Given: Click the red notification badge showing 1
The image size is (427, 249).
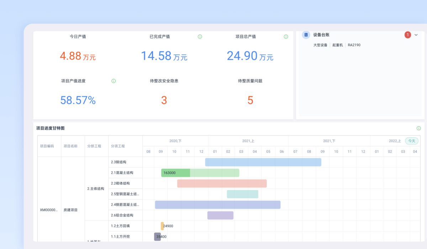Looking at the screenshot, I should click(408, 35).
